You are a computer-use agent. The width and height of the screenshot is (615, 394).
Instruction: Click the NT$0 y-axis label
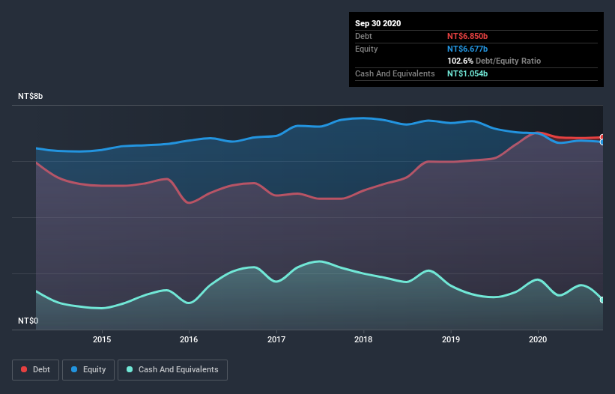pyautogui.click(x=28, y=321)
